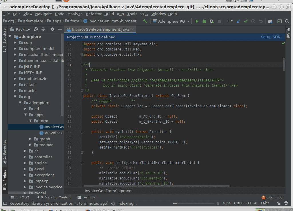
Task: Click the Setup SDK link
Action: pyautogui.click(x=270, y=37)
